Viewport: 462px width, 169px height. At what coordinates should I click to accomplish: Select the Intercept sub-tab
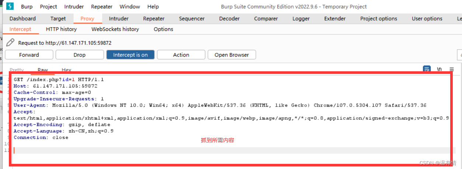click(x=20, y=29)
